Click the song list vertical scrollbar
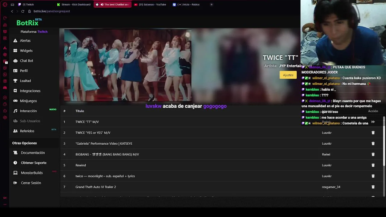Viewport: 386px width, 217px height. (x=384, y=141)
